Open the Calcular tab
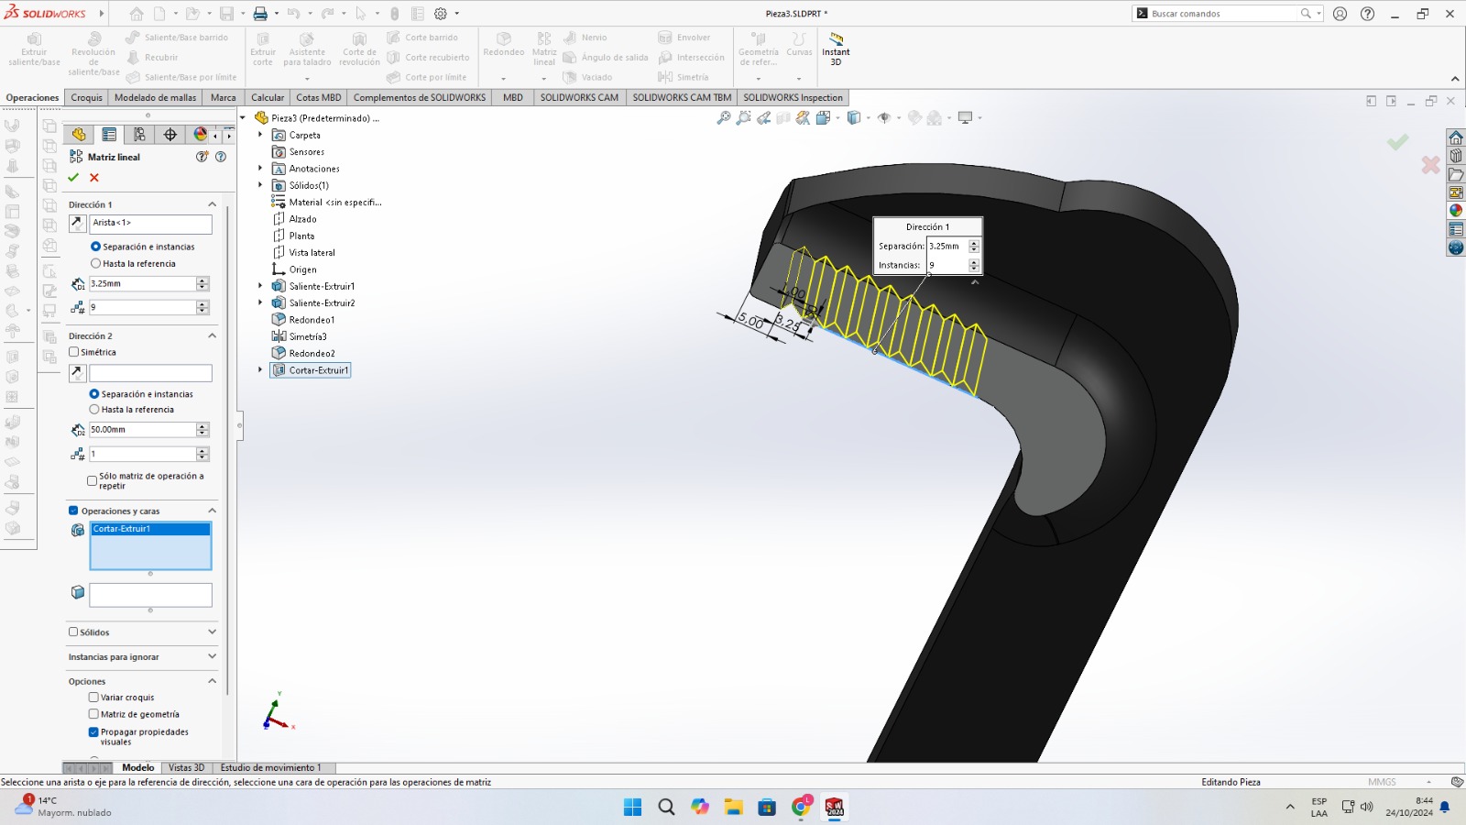 pos(268,98)
